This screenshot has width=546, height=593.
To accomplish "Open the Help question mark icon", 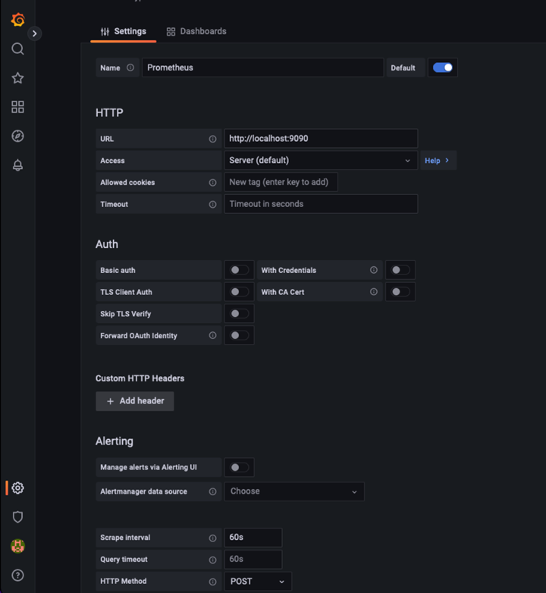I will click(x=17, y=575).
